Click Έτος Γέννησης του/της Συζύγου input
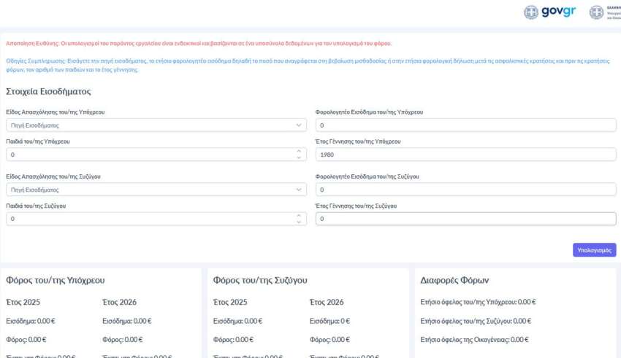The height and width of the screenshot is (358, 621). 465,219
